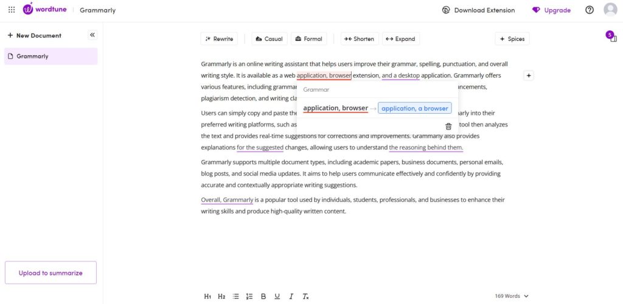Screen dimensions: 623x304
Task: Click underlined 'the reasoning behind them.'
Action: point(426,148)
